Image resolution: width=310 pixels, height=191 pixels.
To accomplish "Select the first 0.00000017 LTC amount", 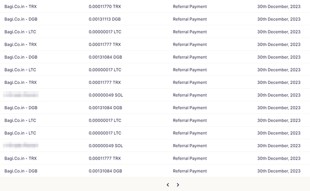I will click(x=105, y=32).
